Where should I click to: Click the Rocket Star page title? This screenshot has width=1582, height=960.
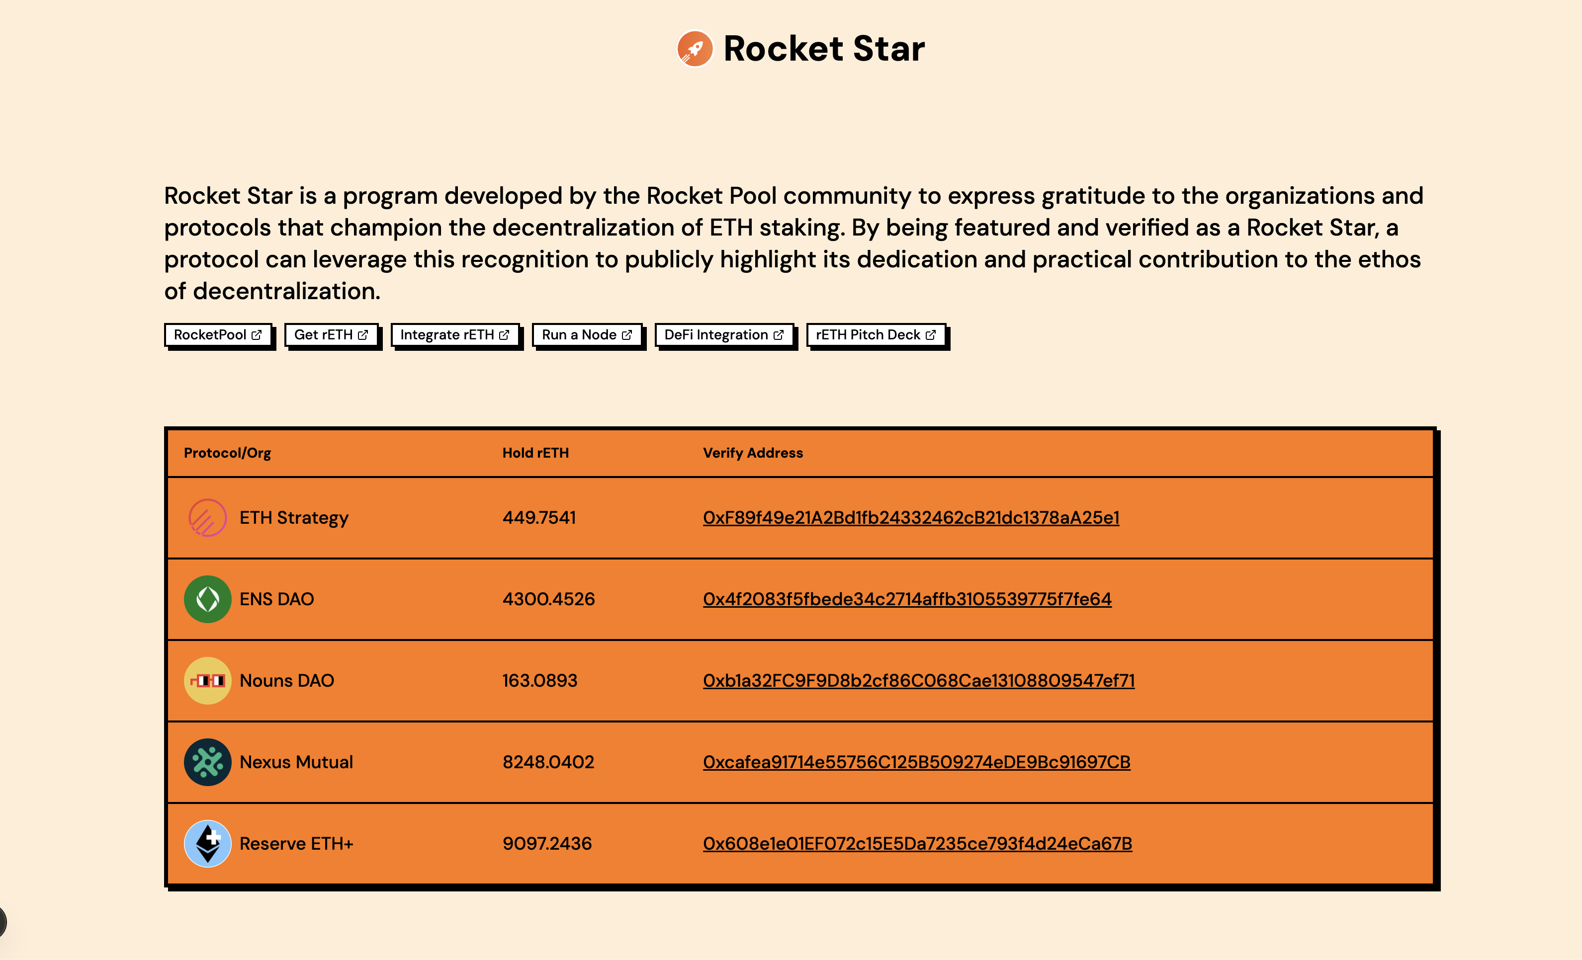click(824, 49)
